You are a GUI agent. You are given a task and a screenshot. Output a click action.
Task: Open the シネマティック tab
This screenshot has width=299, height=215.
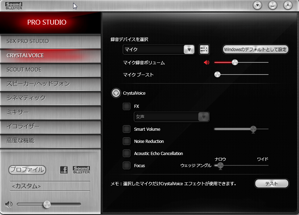[x=50, y=98]
